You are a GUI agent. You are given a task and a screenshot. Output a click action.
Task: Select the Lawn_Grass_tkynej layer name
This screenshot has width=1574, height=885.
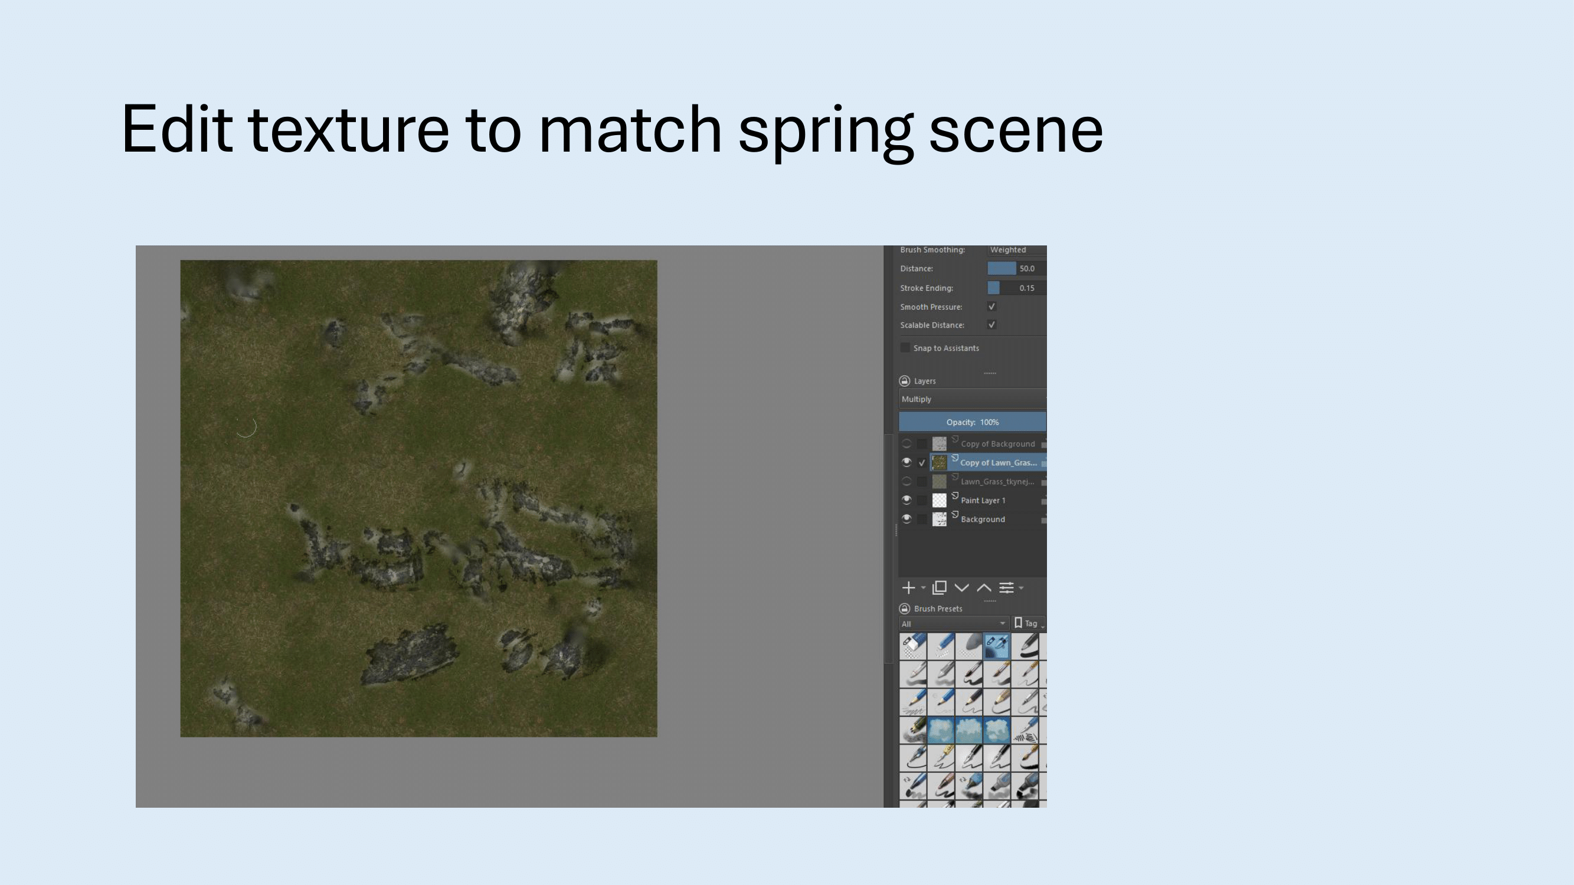coord(997,482)
